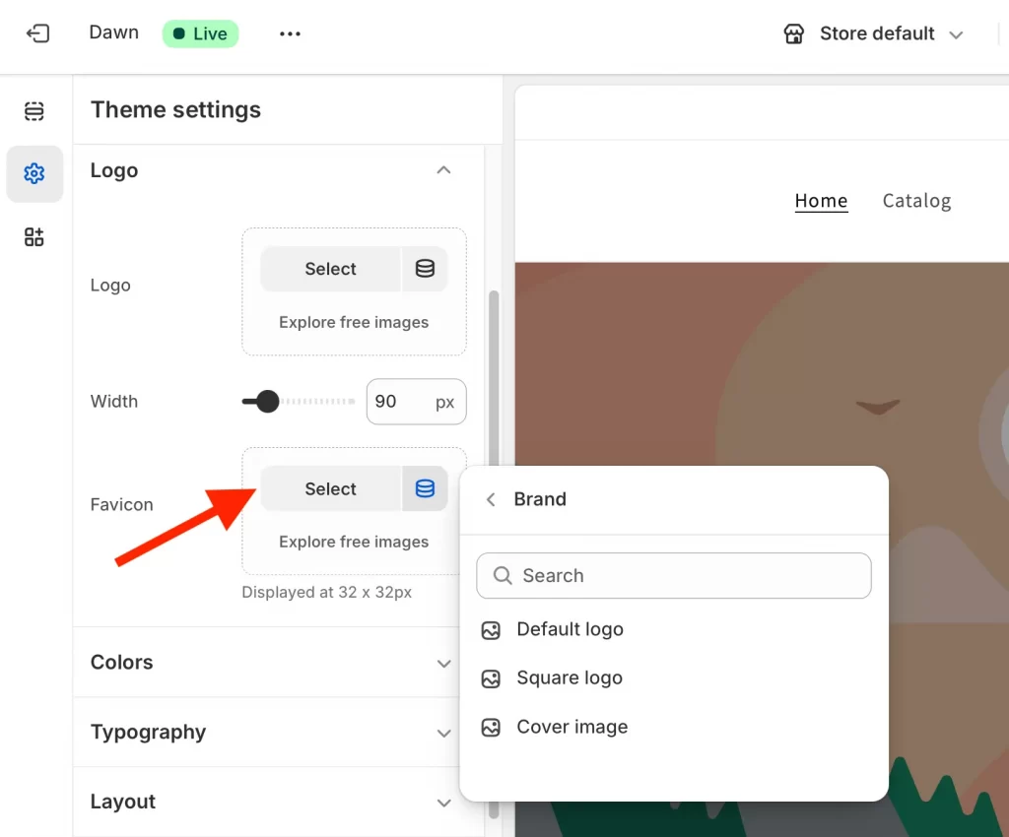Switch to the Catalog page tab
This screenshot has height=837, width=1009.
point(916,200)
